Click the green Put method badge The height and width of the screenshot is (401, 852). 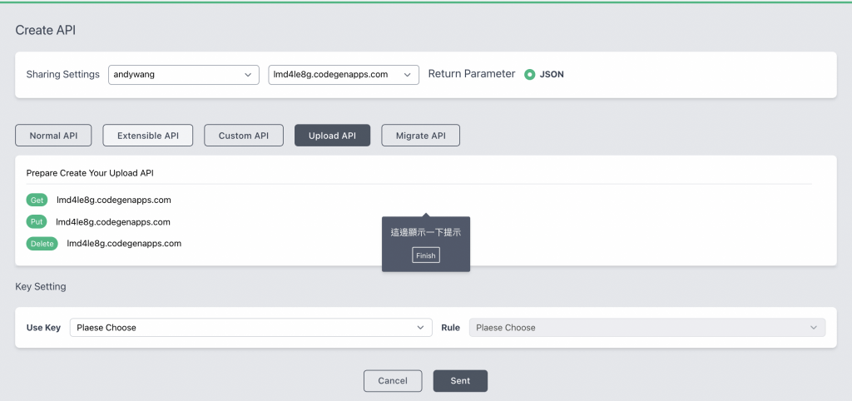coord(37,222)
